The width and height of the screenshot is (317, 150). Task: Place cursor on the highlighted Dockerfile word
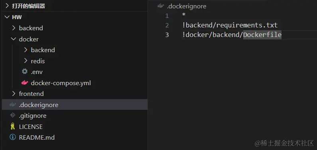point(262,35)
